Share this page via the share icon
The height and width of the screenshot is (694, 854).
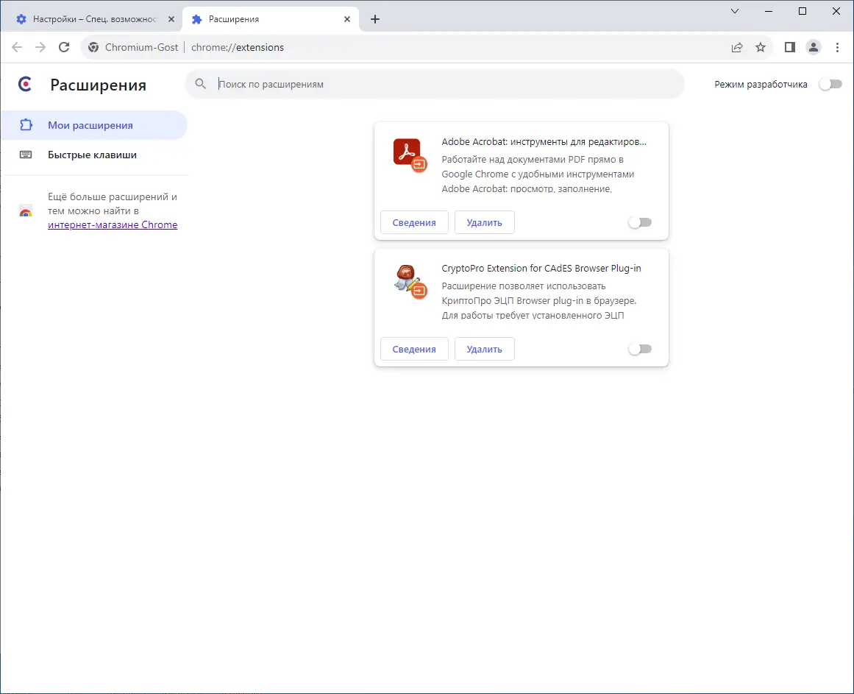point(737,47)
